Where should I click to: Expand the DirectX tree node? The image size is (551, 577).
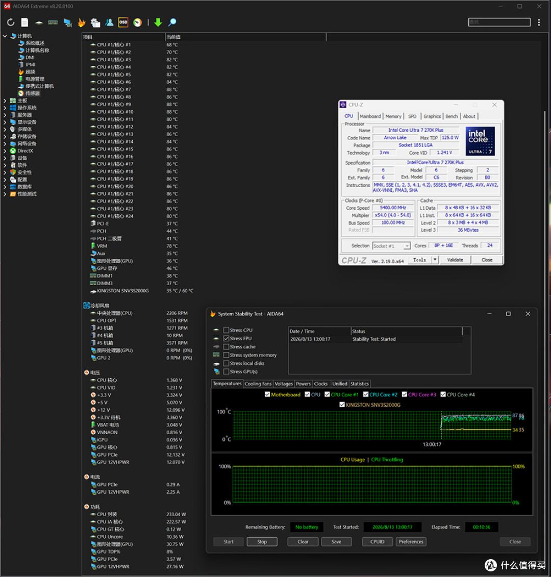click(x=5, y=151)
